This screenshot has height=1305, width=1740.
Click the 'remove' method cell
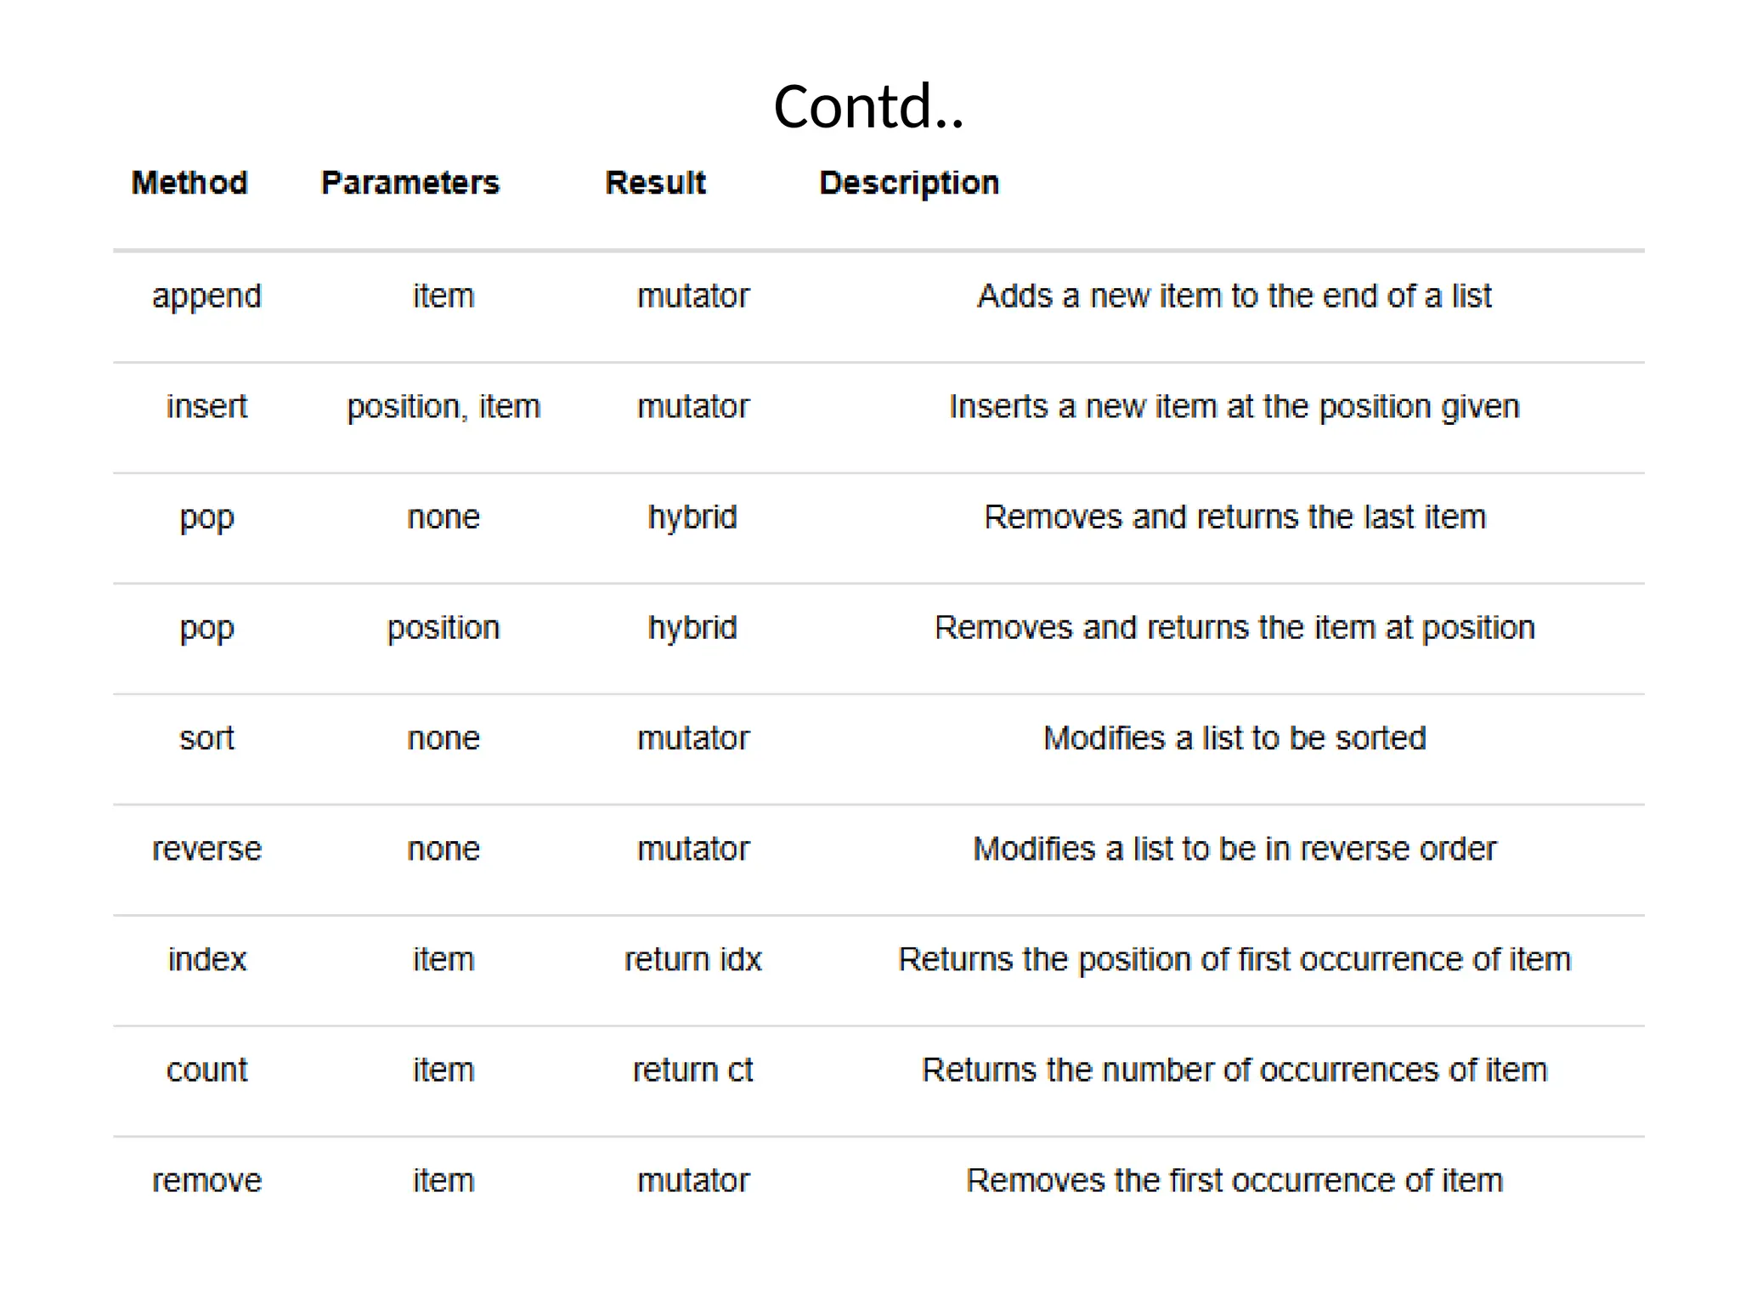206,1180
